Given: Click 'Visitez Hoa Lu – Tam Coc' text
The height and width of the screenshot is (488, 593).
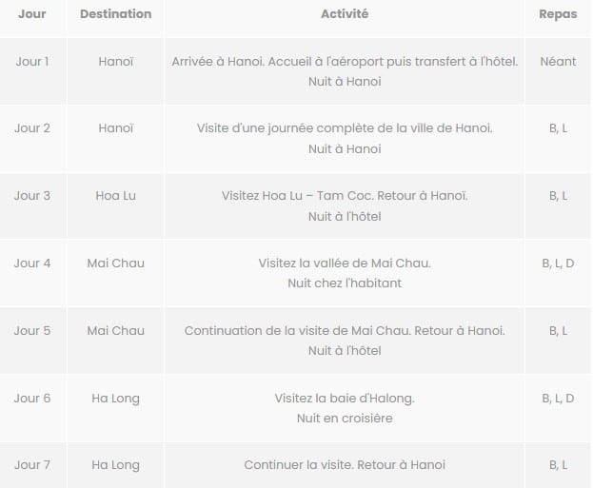Looking at the screenshot, I should (298, 195).
